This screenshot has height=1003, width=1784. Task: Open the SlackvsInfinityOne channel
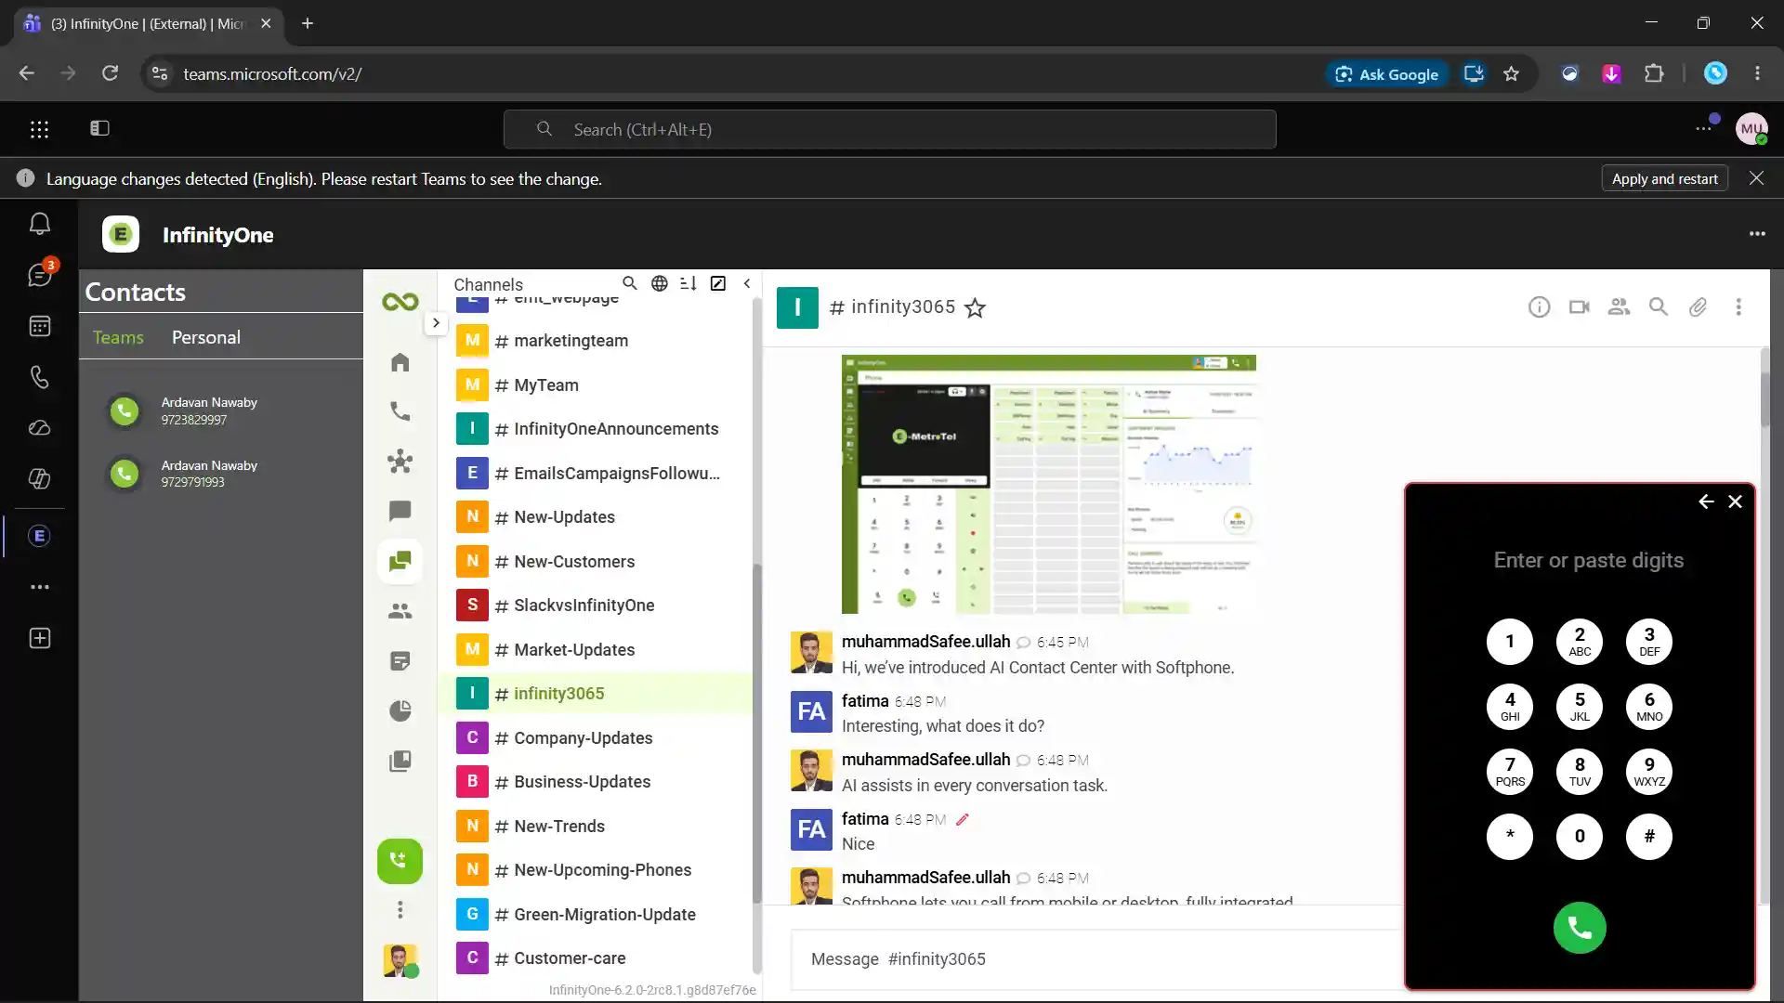(595, 606)
